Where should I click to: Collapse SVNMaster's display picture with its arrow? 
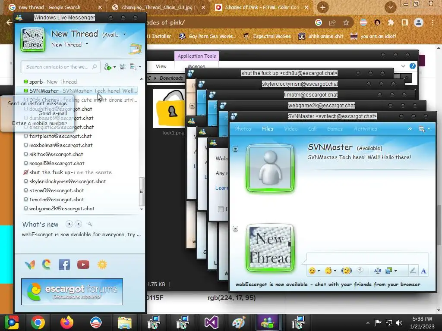pyautogui.click(x=235, y=149)
